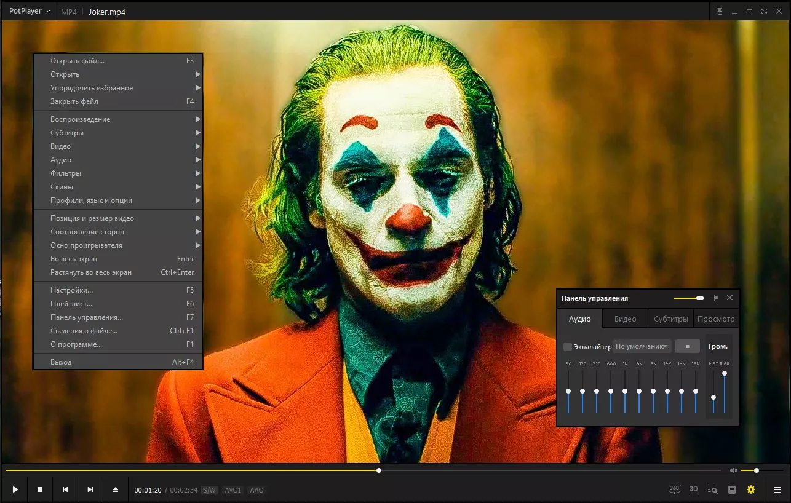Click the yellow gear settings icon

[751, 489]
